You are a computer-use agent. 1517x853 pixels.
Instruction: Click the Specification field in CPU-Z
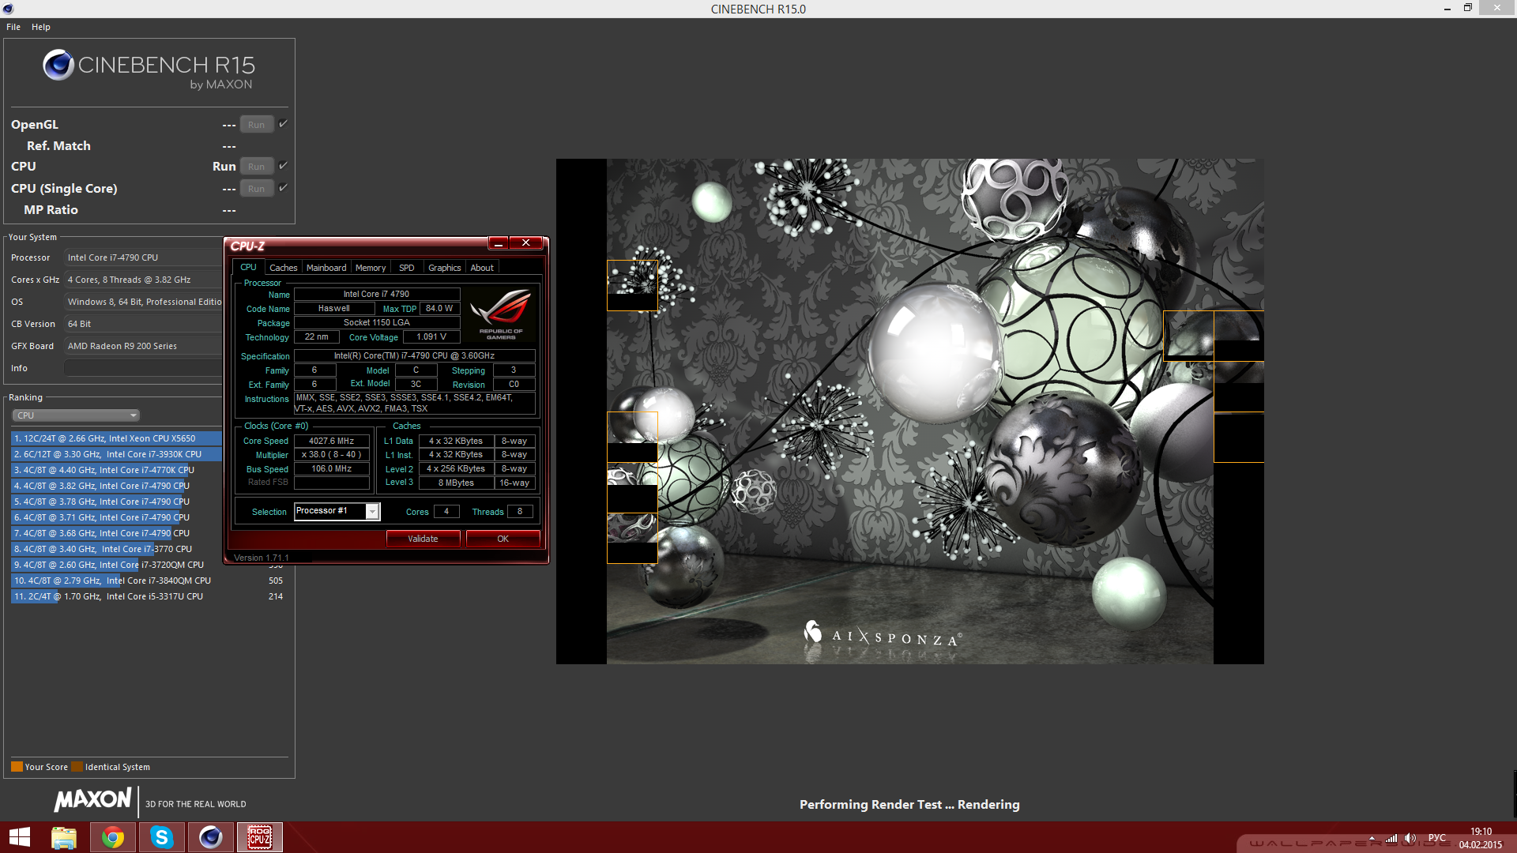414,355
